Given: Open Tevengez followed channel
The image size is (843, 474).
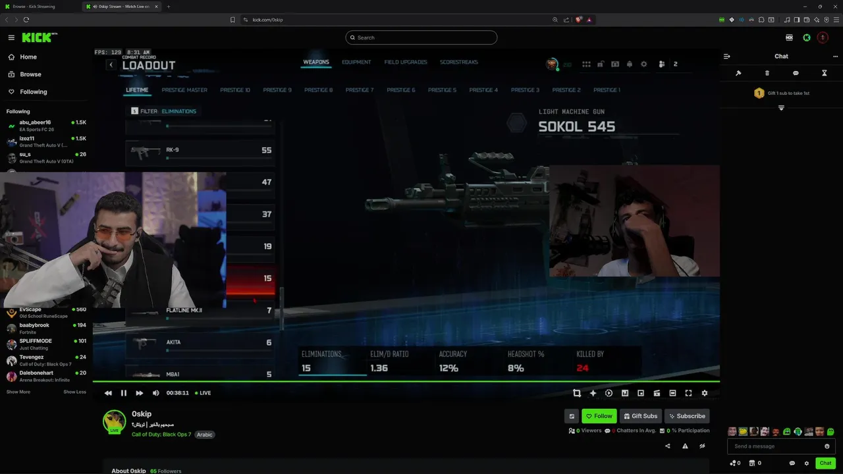Looking at the screenshot, I should (x=46, y=360).
